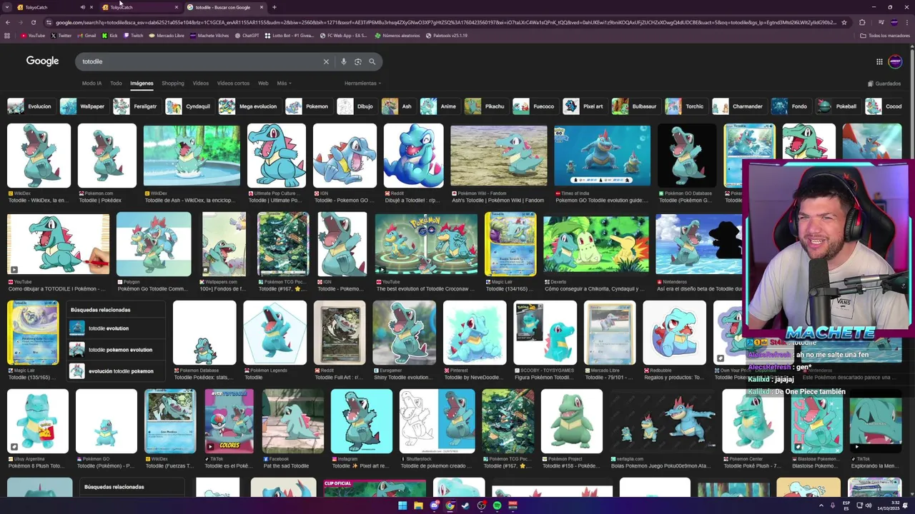
Task: Filter images by Feraligatr chip
Action: point(136,106)
